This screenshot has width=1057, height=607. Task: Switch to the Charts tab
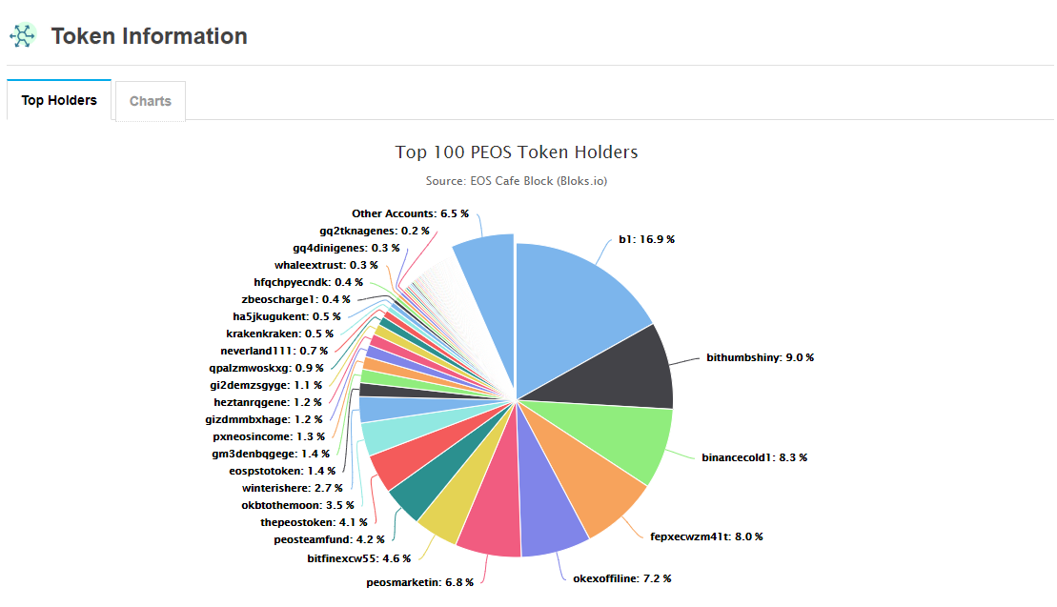[x=151, y=101]
